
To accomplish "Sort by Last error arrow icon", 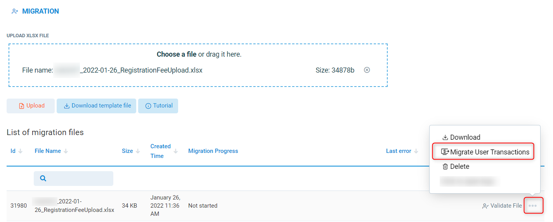I will click(x=416, y=151).
